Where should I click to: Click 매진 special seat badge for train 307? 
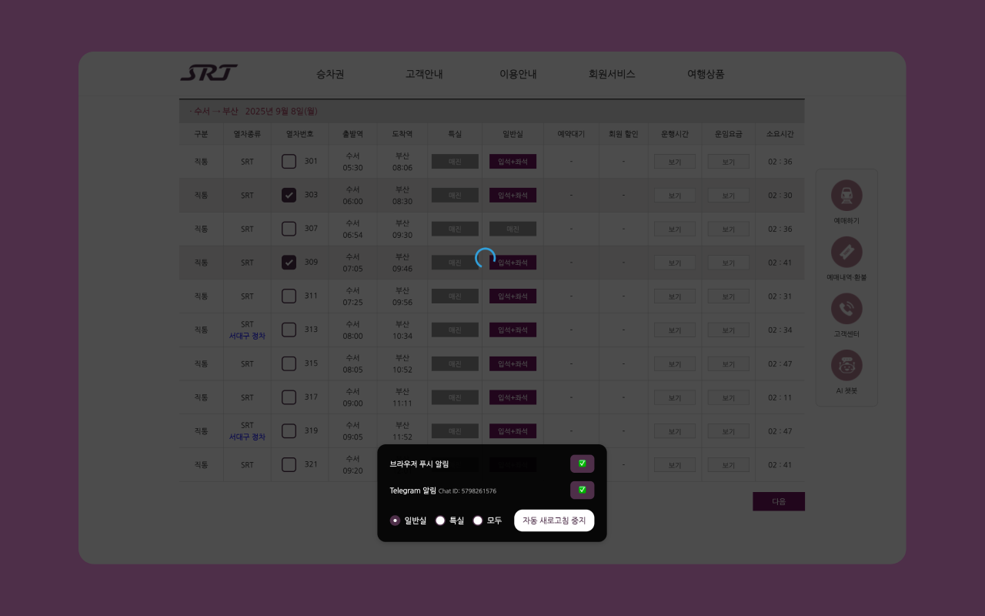(x=455, y=229)
